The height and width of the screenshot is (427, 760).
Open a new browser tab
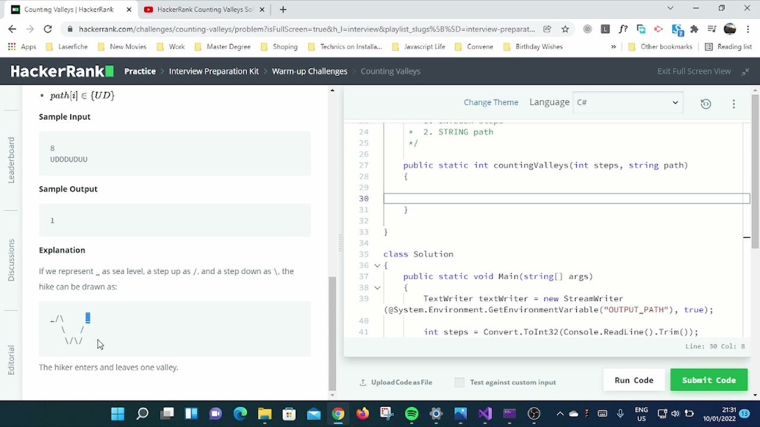[x=283, y=9]
